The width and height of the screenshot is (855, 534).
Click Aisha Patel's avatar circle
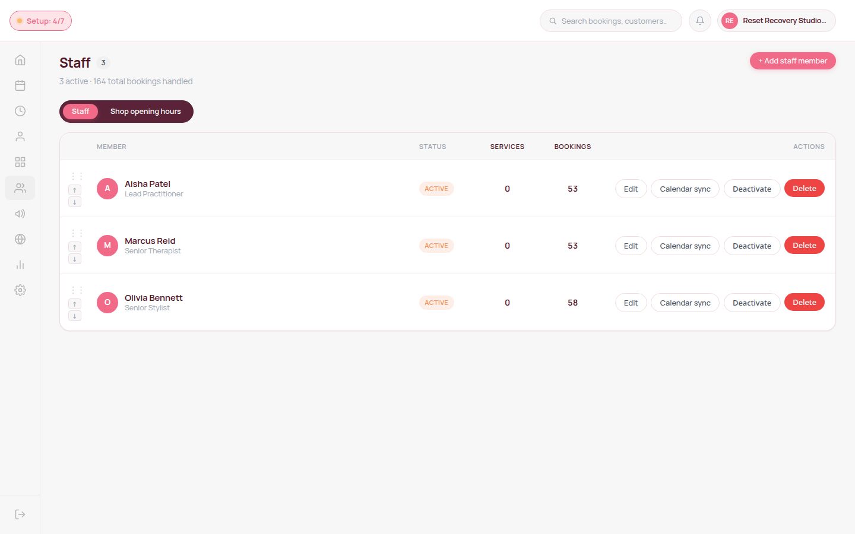pyautogui.click(x=107, y=189)
